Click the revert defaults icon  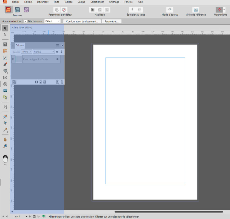tap(64, 10)
